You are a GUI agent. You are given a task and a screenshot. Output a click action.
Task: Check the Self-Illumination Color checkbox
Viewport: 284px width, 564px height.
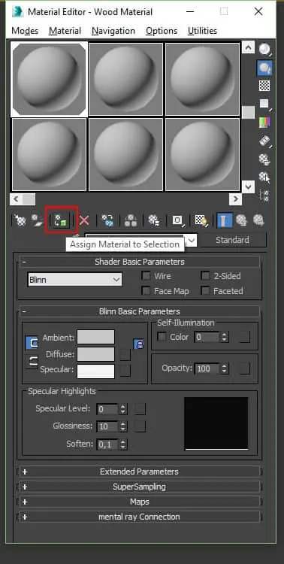(x=162, y=337)
